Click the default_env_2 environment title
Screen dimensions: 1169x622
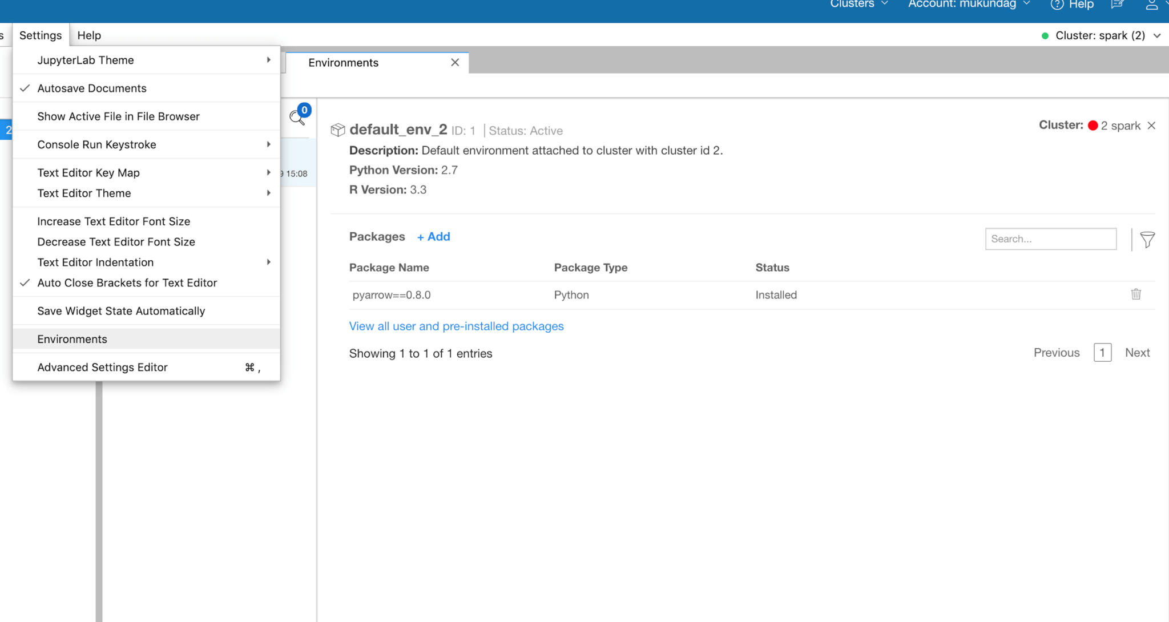398,130
